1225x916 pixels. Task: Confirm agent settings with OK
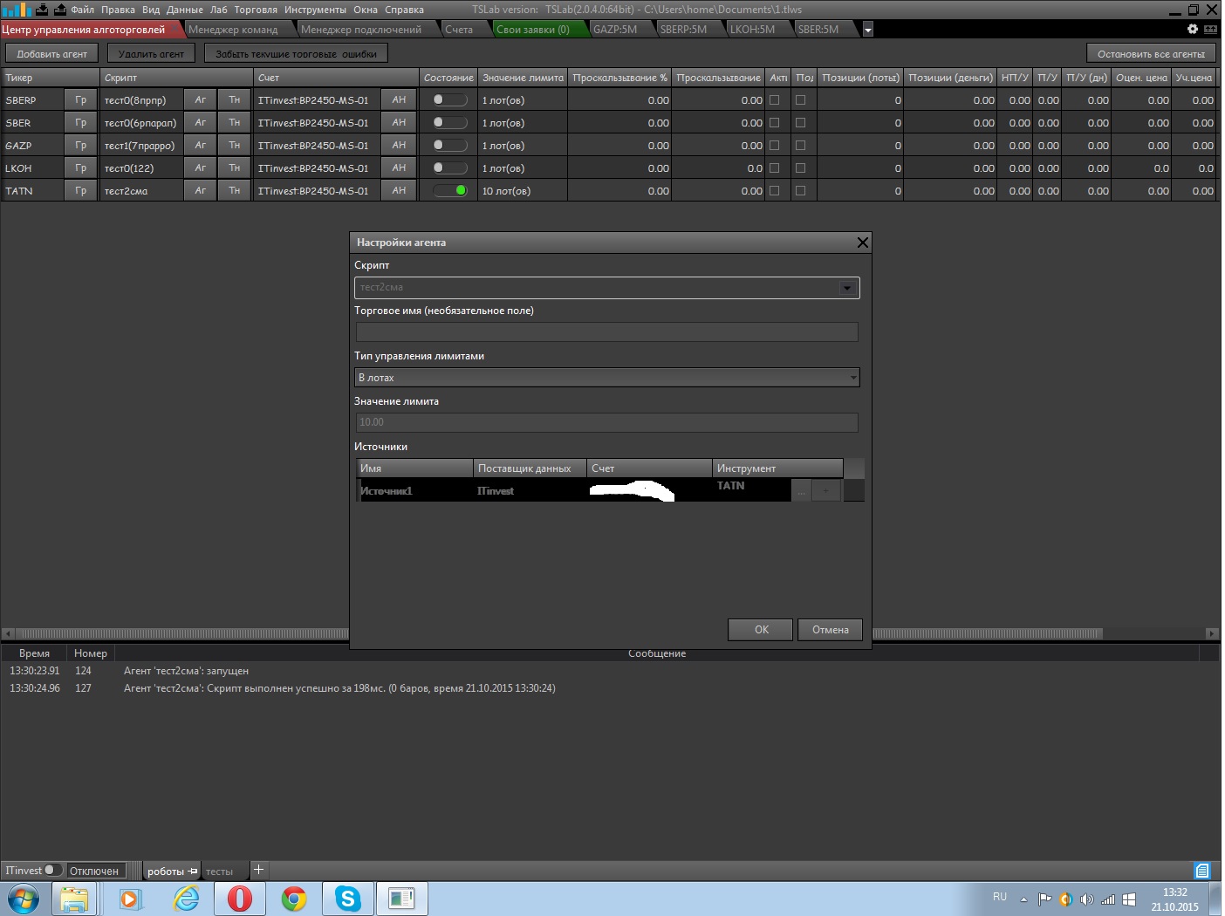tap(761, 630)
